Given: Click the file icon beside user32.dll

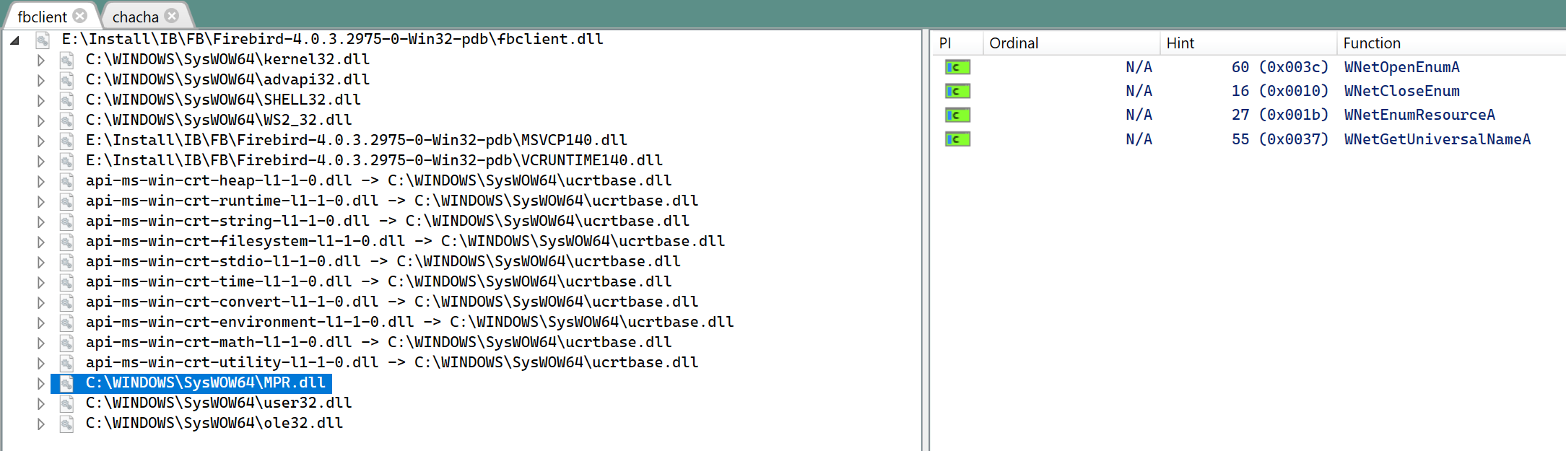Looking at the screenshot, I should 66,403.
